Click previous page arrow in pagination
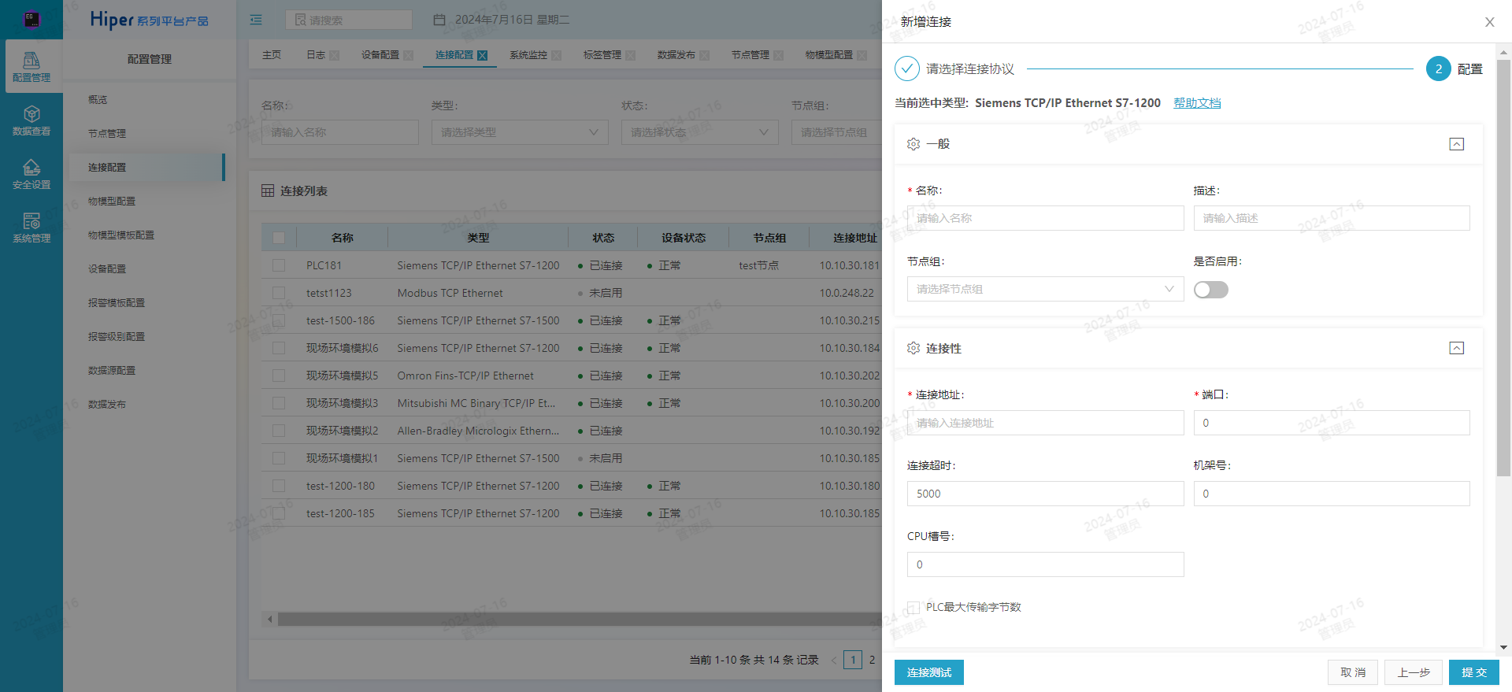This screenshot has width=1512, height=692. [834, 661]
